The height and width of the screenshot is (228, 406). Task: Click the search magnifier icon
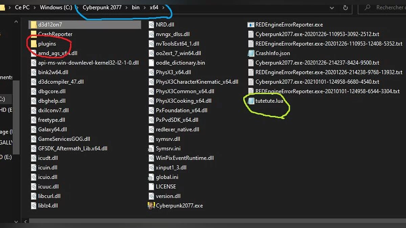click(368, 7)
